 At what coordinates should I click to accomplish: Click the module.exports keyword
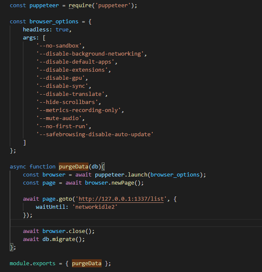[32, 264]
